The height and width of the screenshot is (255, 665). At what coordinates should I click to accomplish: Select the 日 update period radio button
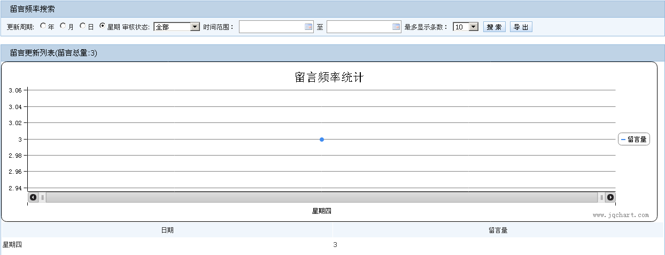click(x=83, y=26)
